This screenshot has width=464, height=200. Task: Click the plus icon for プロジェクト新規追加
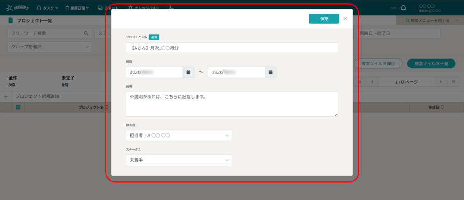coord(6,96)
